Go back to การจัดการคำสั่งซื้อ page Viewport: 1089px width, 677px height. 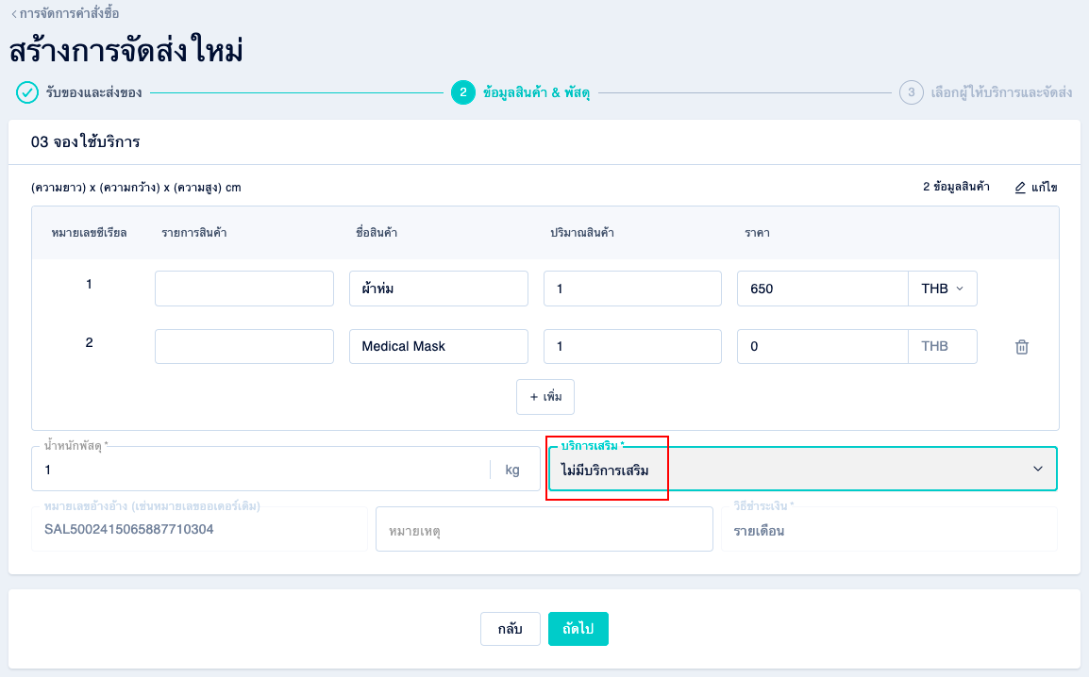64,13
